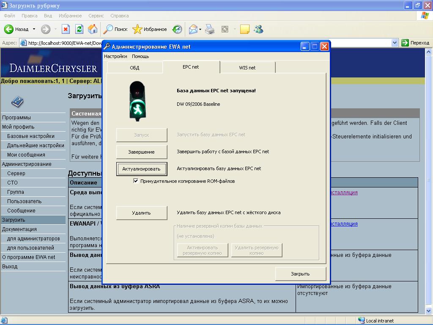
Task: Open Документация для администраторов link
Action: [x=33, y=239]
